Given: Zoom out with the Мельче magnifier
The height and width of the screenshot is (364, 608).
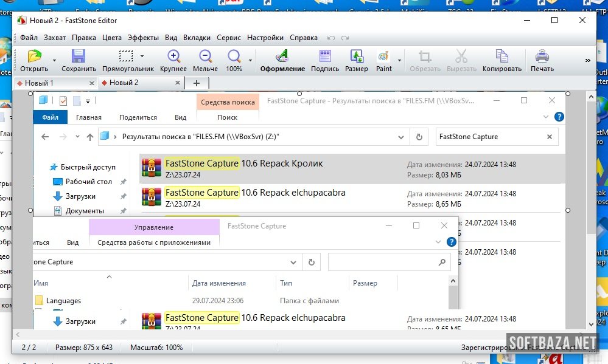Looking at the screenshot, I should tap(205, 57).
